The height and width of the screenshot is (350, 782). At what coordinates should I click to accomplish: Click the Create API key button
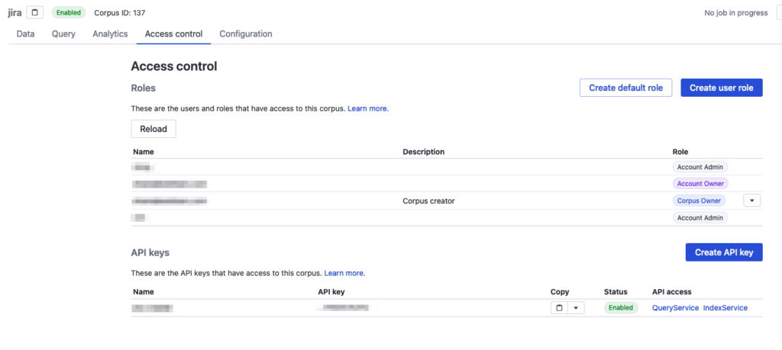724,252
